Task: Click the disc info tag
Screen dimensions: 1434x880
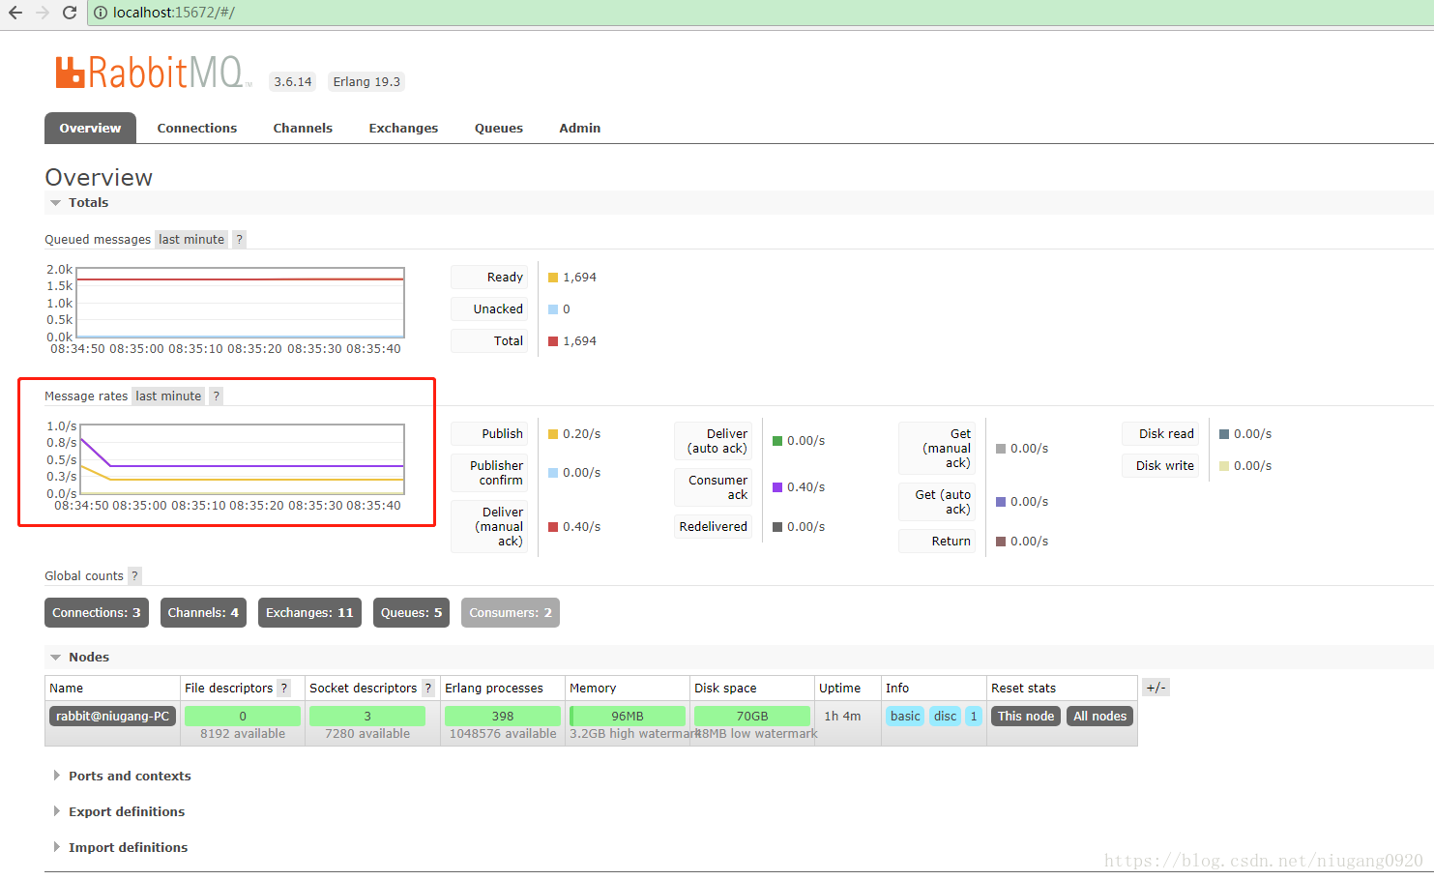Action: tap(945, 717)
